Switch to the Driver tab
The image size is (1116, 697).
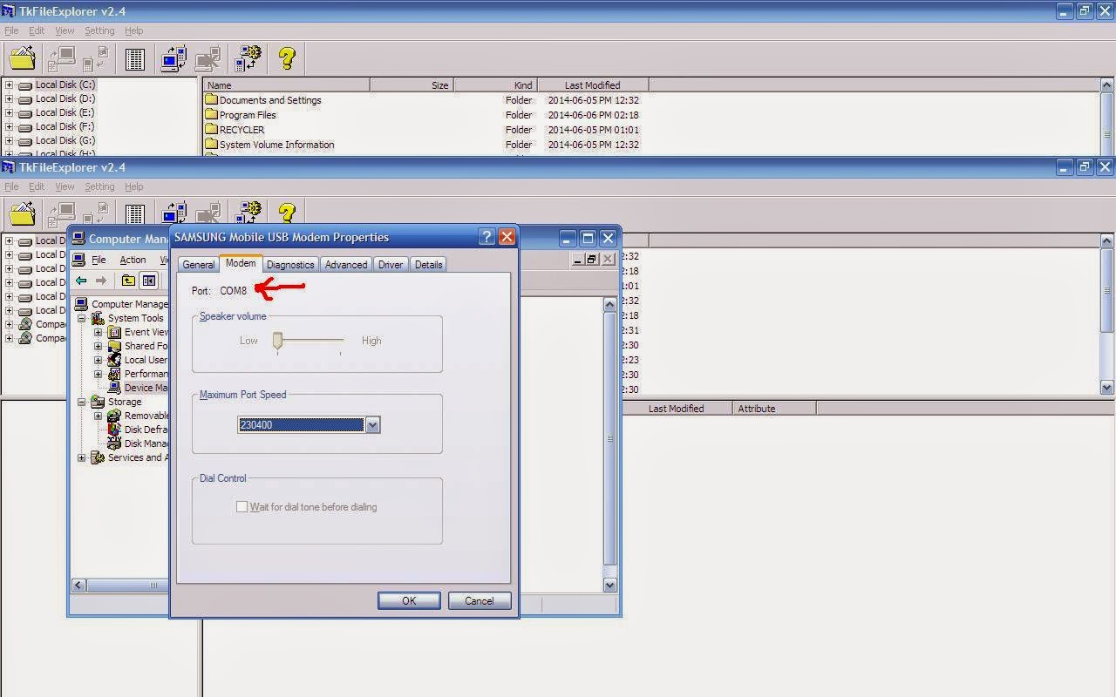(x=391, y=265)
